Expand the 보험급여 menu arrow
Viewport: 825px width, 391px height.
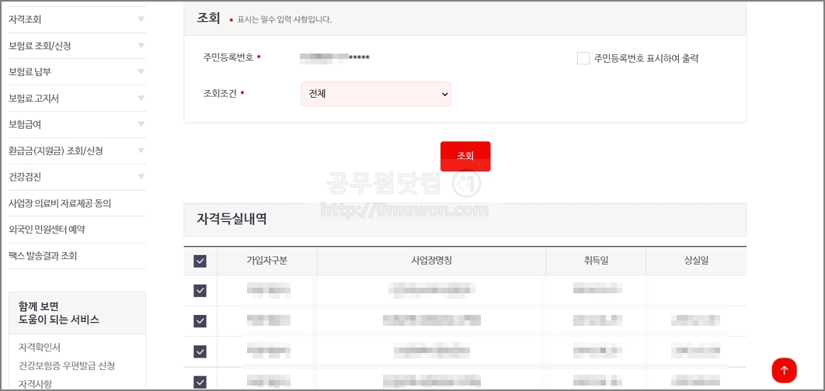[141, 125]
